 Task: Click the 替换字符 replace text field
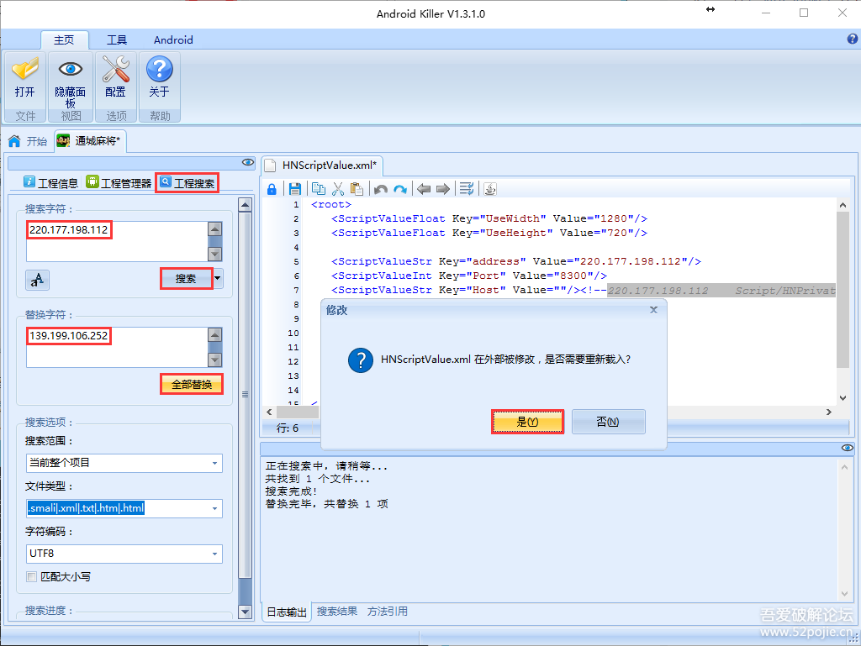pos(117,347)
